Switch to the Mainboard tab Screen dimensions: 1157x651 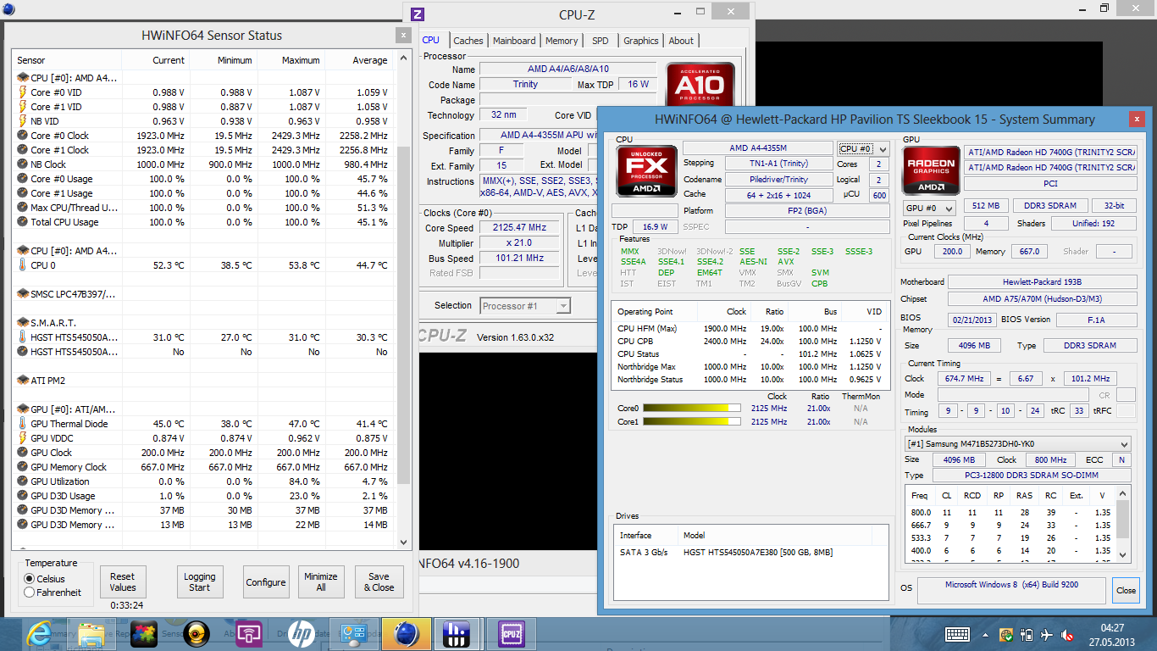(514, 41)
